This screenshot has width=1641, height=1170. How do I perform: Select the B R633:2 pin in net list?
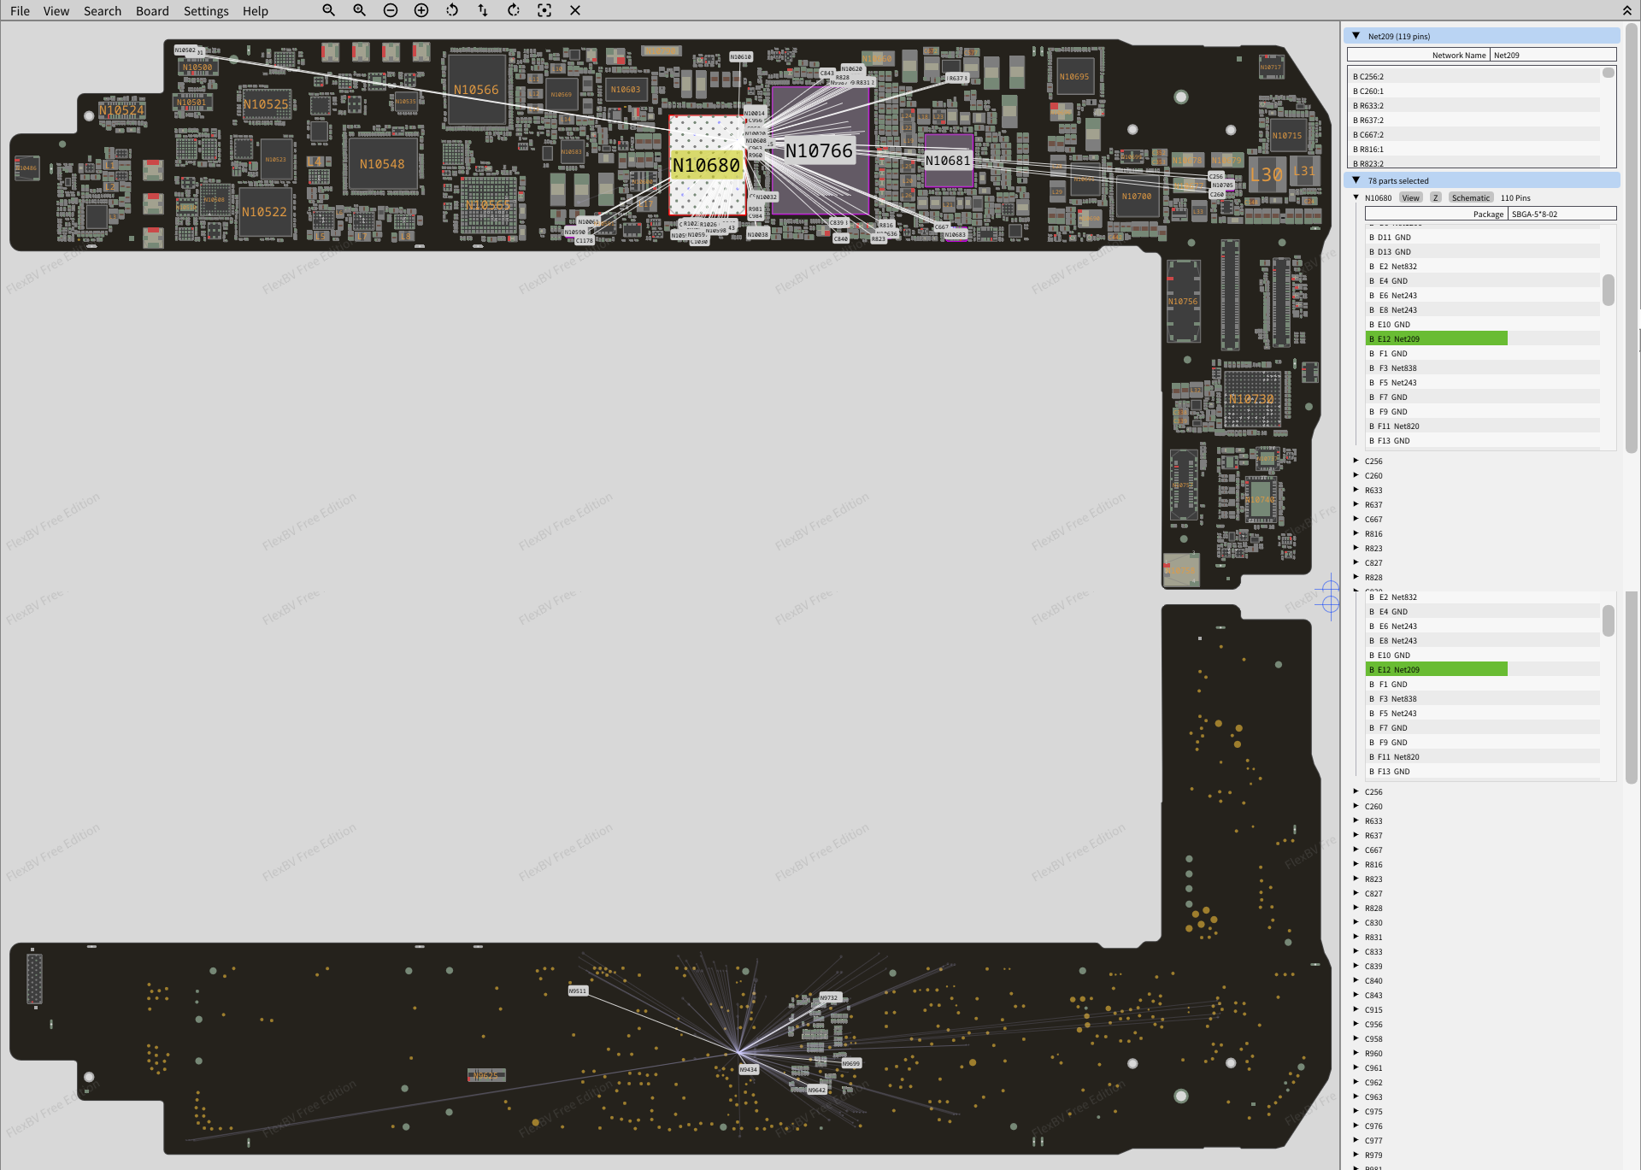tap(1368, 106)
